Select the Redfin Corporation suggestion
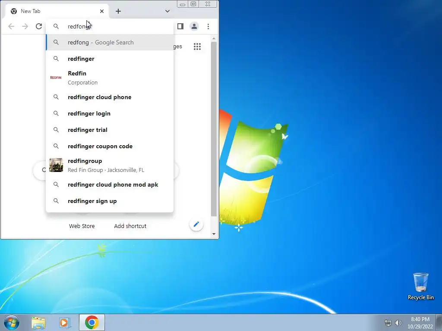The width and height of the screenshot is (442, 331). coord(110,78)
